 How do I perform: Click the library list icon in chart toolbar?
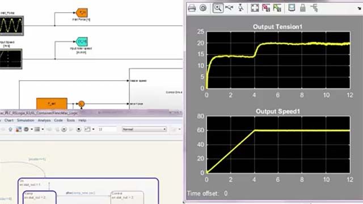point(37,129)
